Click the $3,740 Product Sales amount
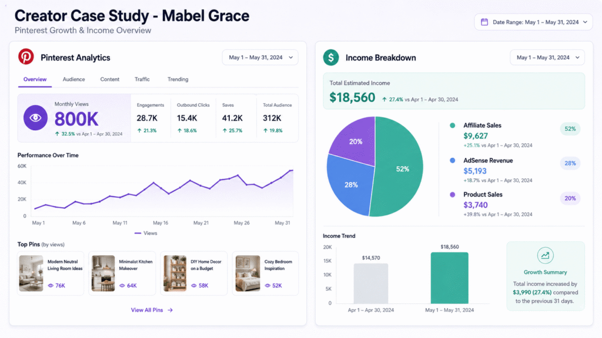 (x=475, y=205)
